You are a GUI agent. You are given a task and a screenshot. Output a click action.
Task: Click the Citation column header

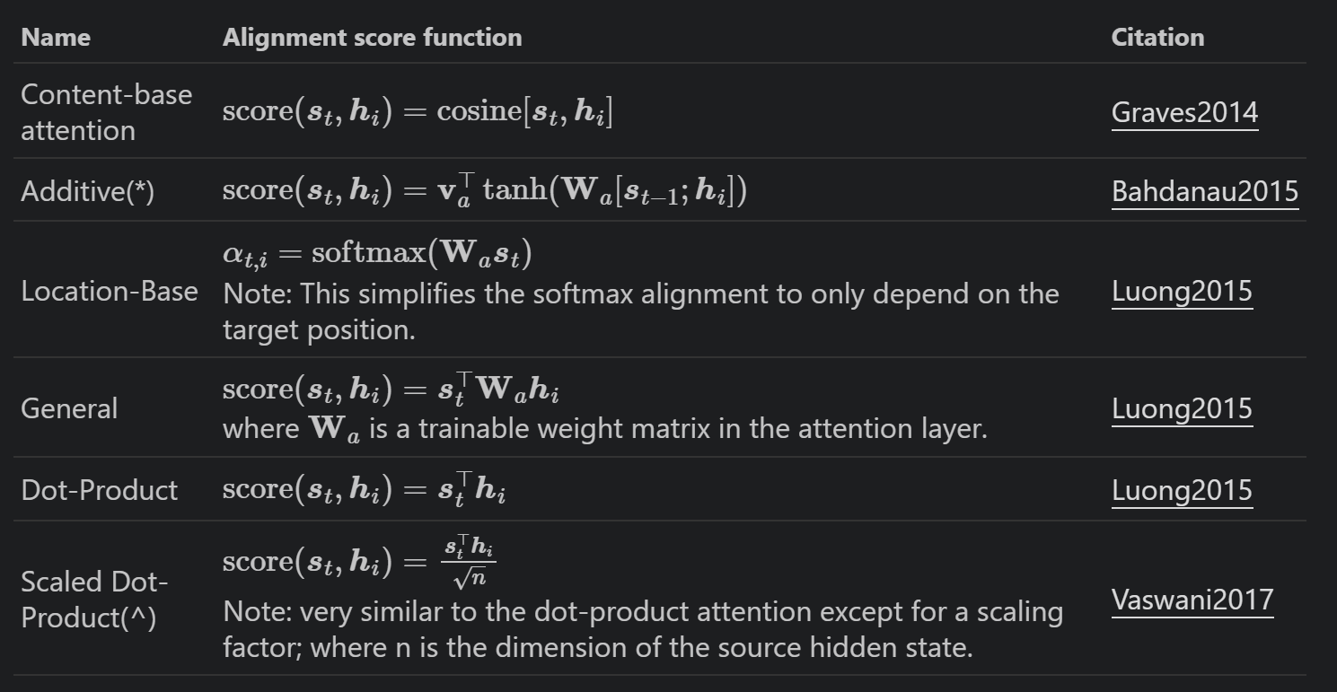(x=1157, y=38)
